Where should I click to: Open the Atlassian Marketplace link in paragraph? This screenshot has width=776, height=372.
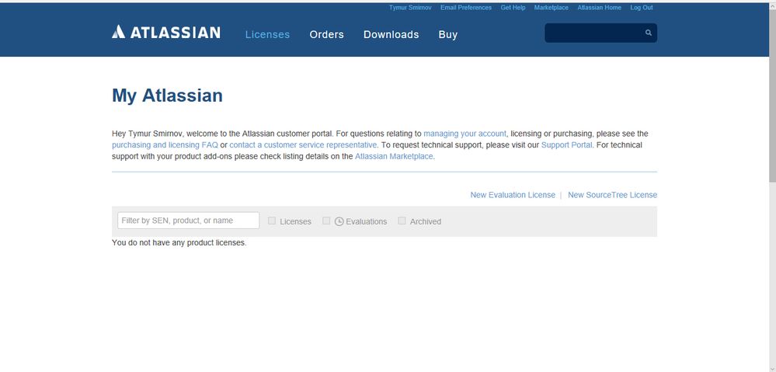[x=394, y=156]
